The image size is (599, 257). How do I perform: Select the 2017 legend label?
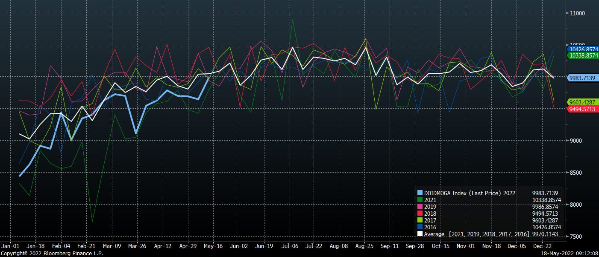430,220
